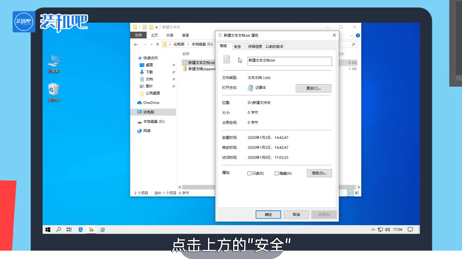
Task: Open Microsoft Edge from the taskbar
Action: point(80,230)
